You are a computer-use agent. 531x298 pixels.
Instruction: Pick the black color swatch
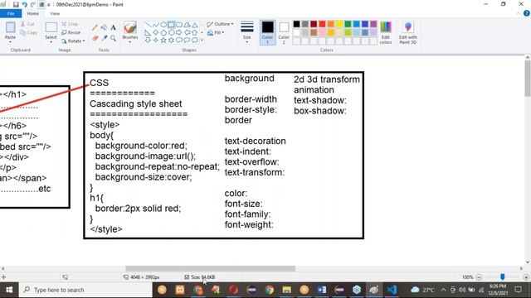(297, 24)
